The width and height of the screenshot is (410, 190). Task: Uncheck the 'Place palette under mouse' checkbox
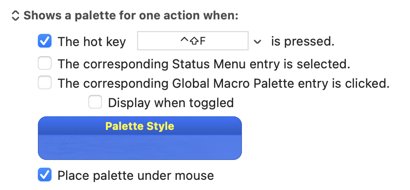point(45,174)
